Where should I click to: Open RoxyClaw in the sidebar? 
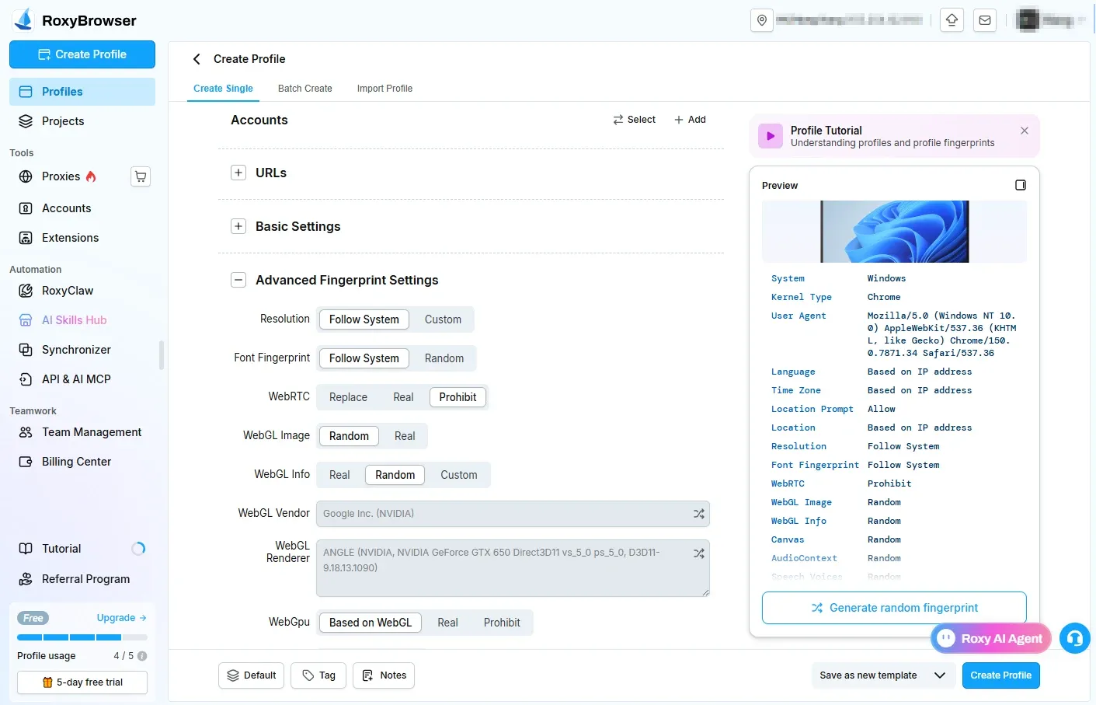point(82,291)
